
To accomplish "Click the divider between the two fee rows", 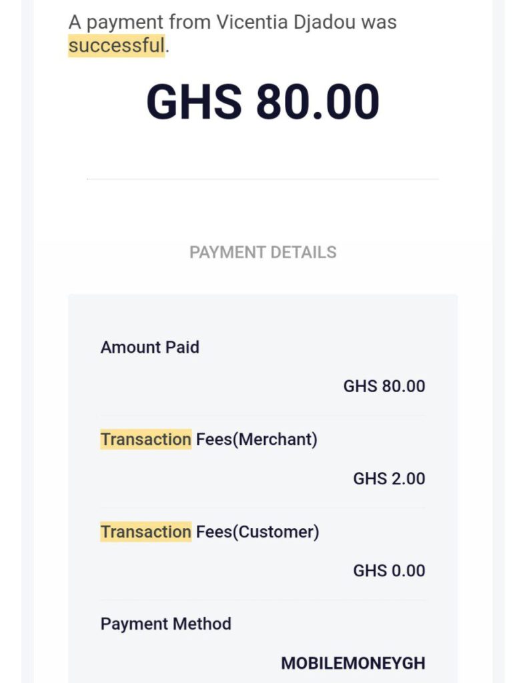I will (263, 508).
